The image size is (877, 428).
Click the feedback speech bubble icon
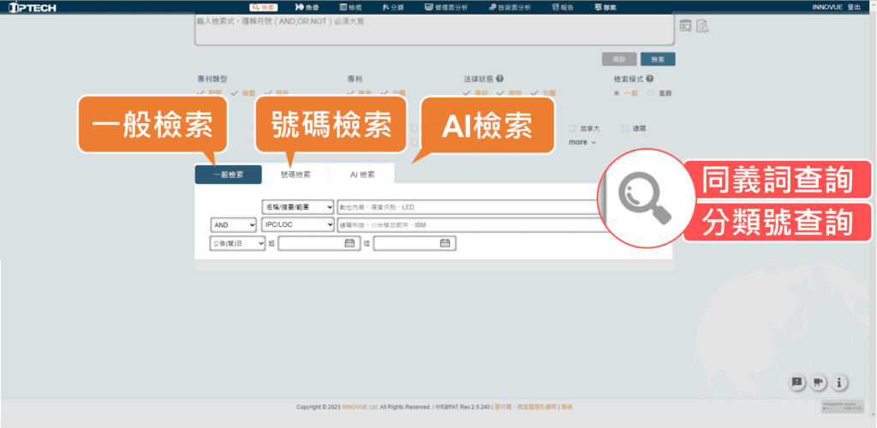pyautogui.click(x=796, y=382)
